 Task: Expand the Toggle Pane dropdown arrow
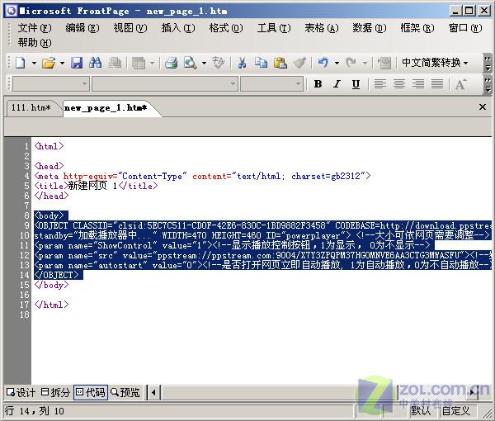[152, 63]
